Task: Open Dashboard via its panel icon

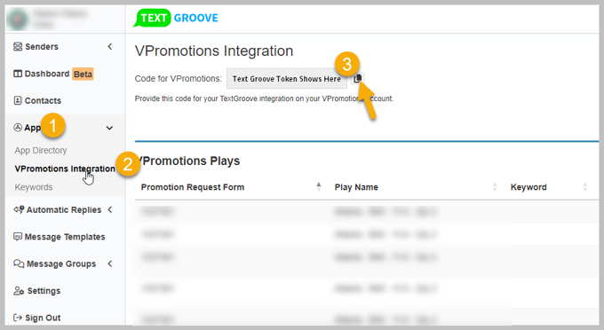Action: [x=18, y=74]
